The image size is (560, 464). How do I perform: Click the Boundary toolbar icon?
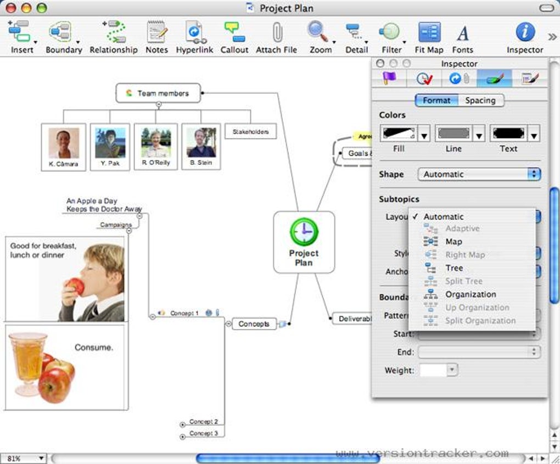[60, 31]
